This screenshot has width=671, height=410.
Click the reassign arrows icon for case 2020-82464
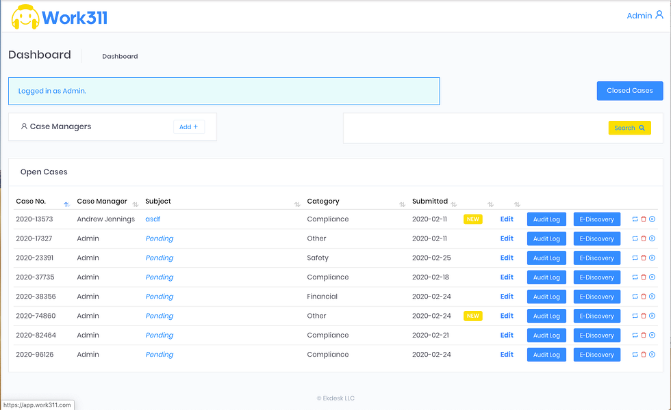(635, 336)
